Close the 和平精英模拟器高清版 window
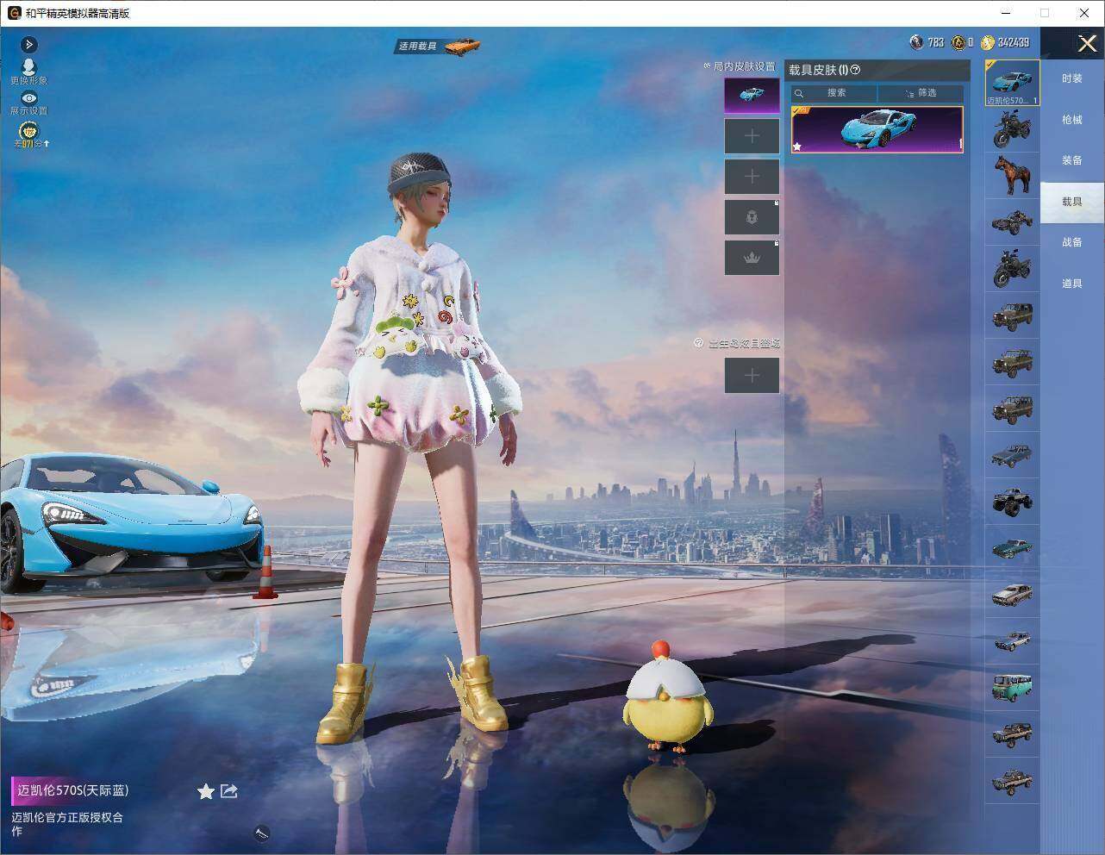 1084,13
